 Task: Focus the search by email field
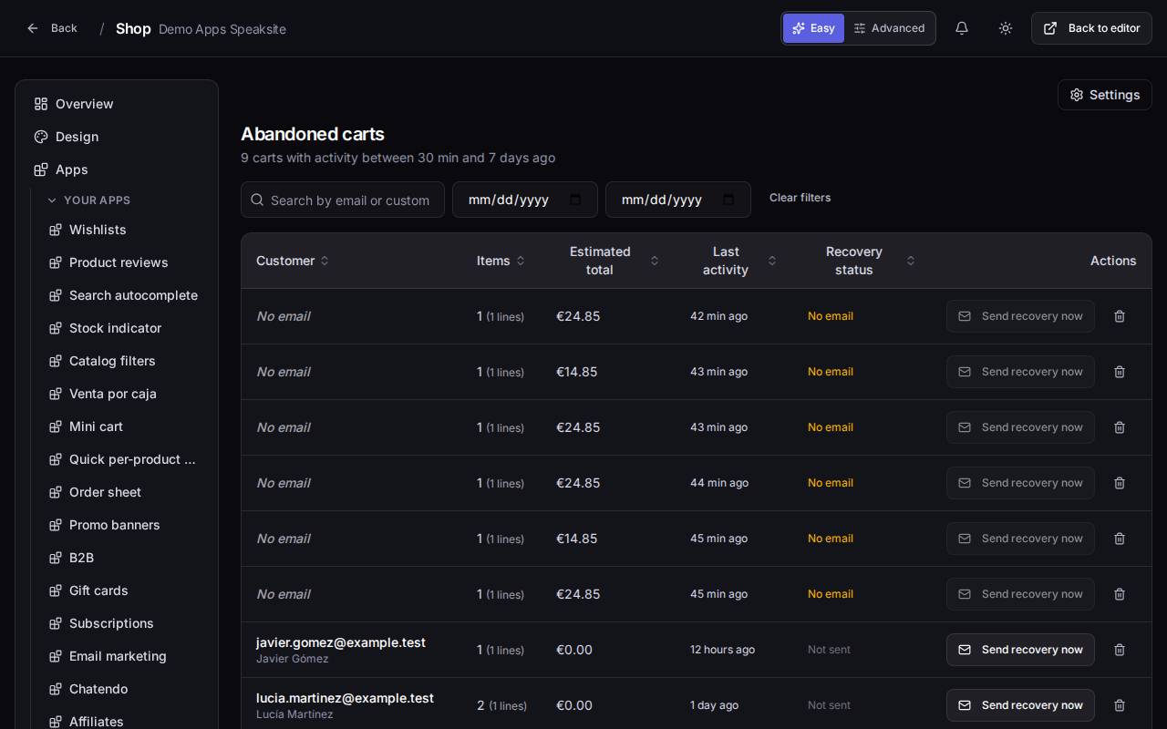pos(343,200)
